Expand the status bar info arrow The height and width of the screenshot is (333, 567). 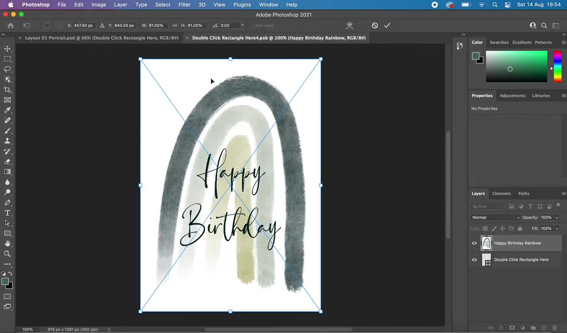pos(109,329)
